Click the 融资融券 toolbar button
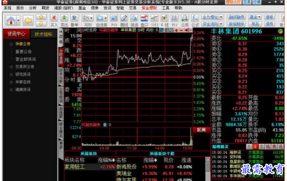The height and width of the screenshot is (181, 287). [237, 17]
